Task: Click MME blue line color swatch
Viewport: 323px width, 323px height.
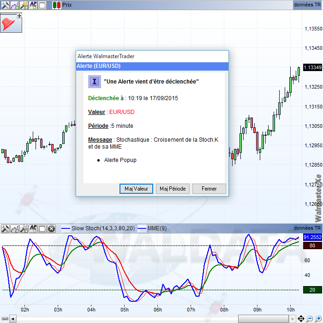Action: tap(142, 228)
